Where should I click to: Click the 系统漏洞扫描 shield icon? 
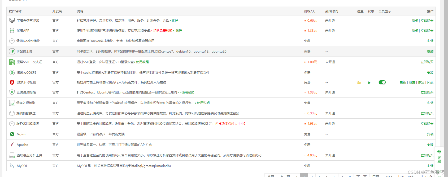[12, 92]
